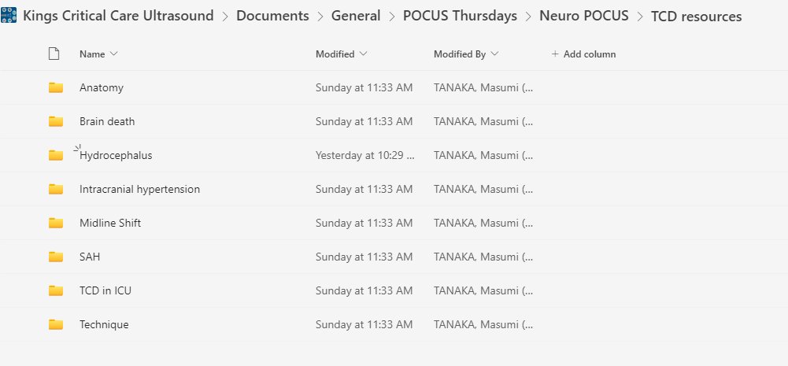788x366 pixels.
Task: Click the Hydrocephalus folder name
Action: pos(116,155)
